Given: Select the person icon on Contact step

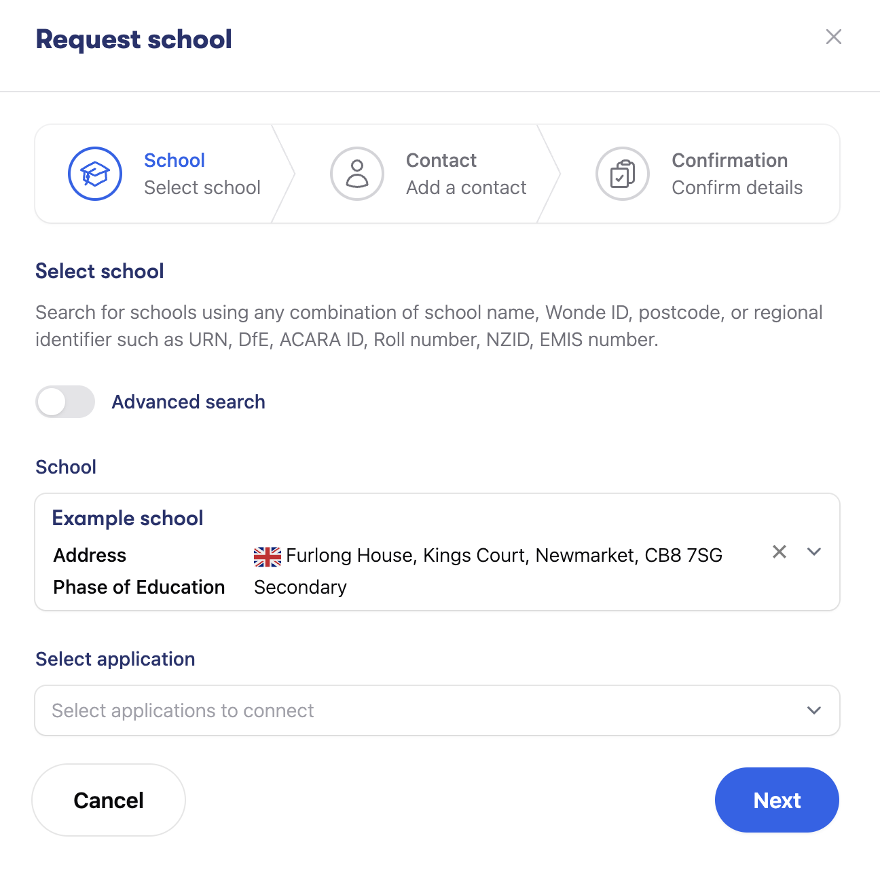Looking at the screenshot, I should [x=356, y=174].
